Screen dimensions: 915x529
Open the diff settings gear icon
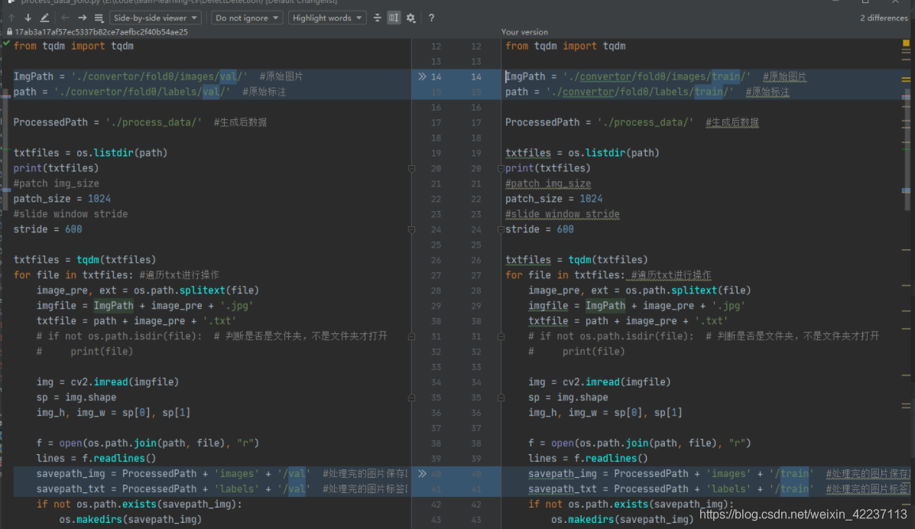pyautogui.click(x=410, y=18)
